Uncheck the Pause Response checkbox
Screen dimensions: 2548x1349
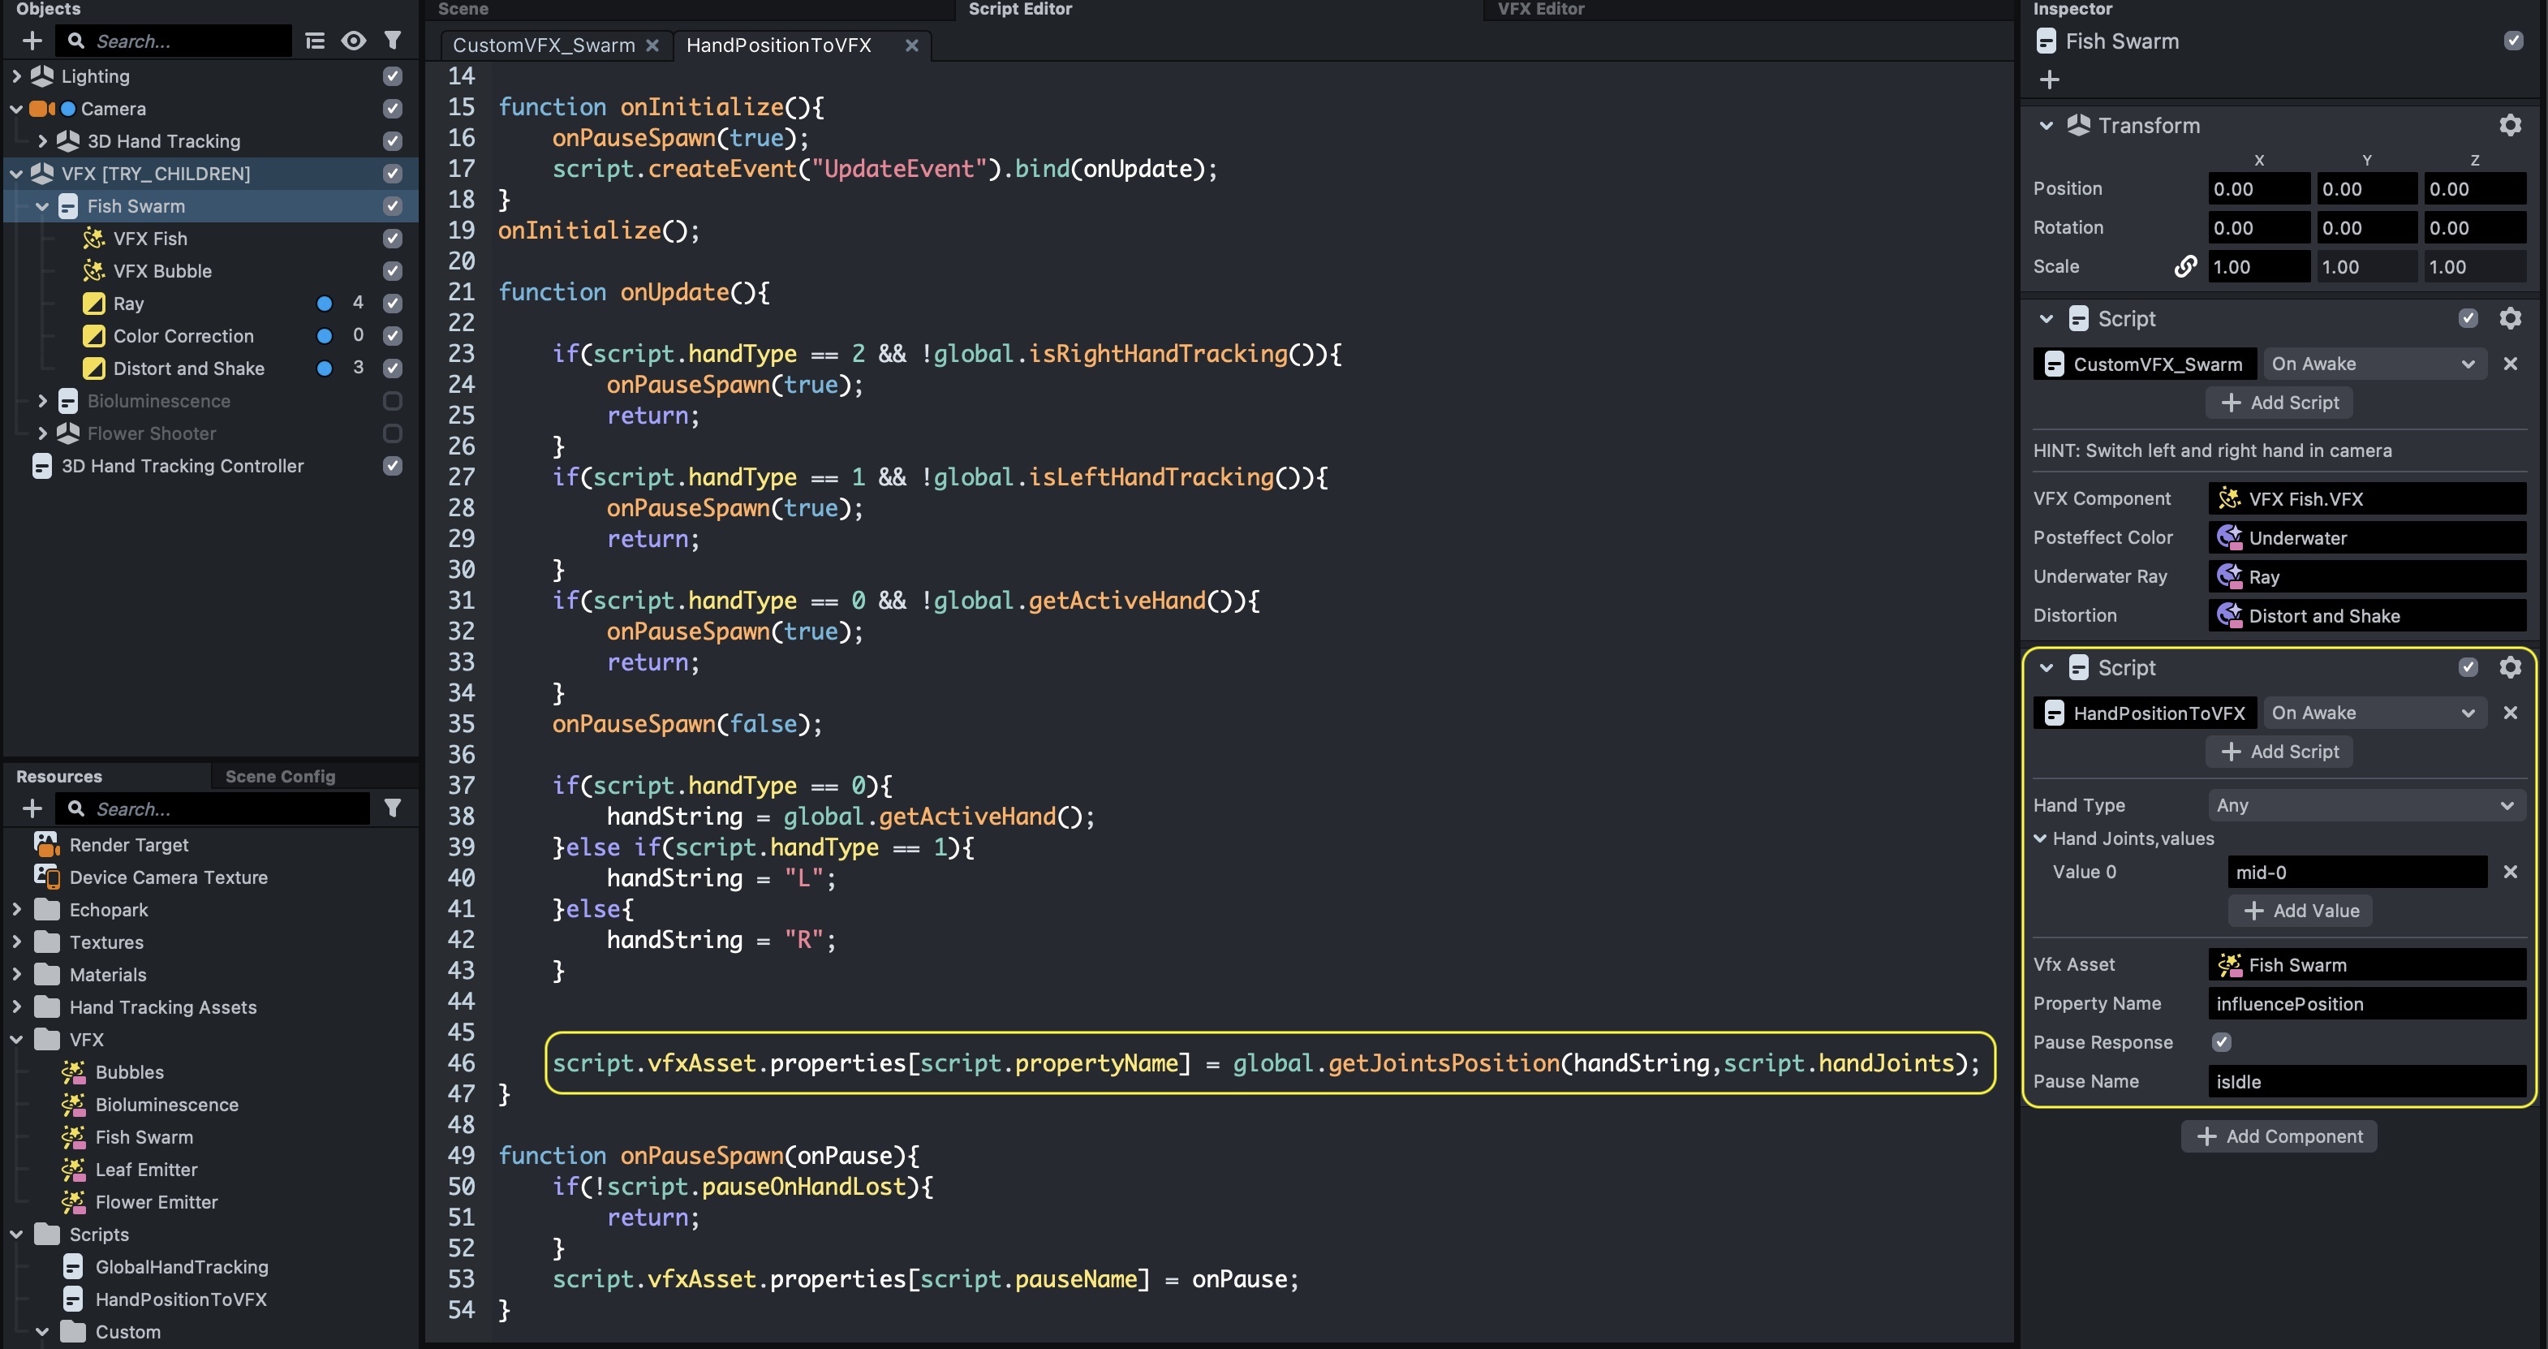point(2222,1042)
